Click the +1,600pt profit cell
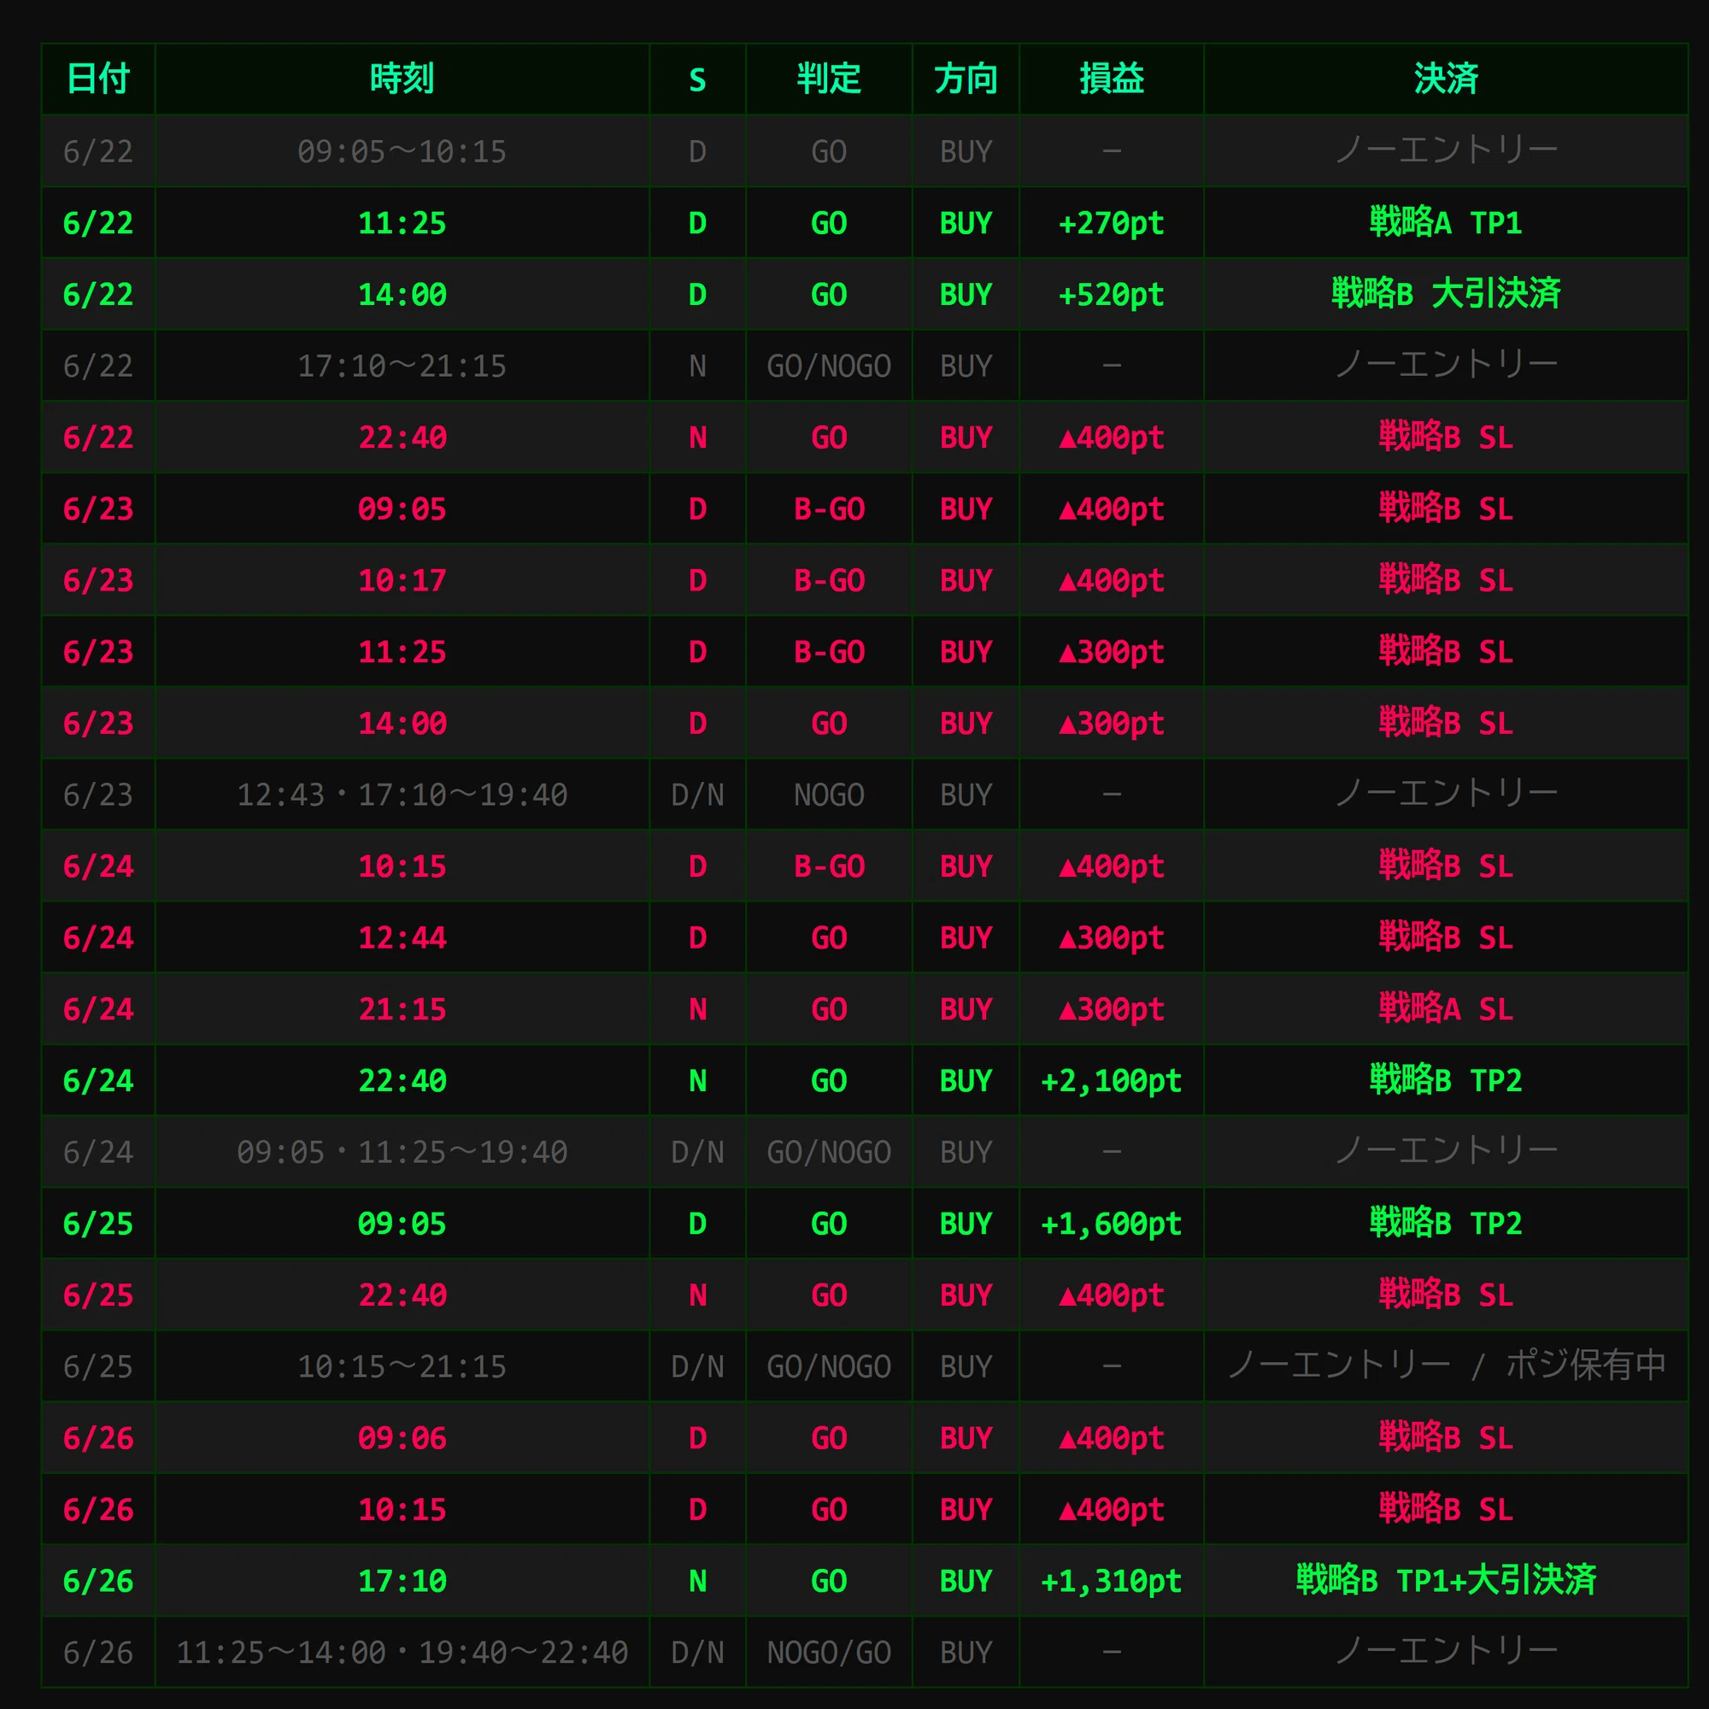This screenshot has width=1709, height=1709. pos(1112,1224)
